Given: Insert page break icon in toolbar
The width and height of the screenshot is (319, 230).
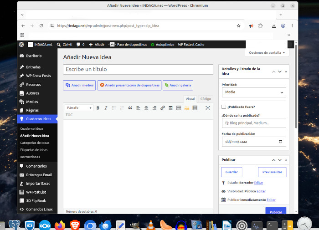Looking at the screenshot, I should point(179,108).
